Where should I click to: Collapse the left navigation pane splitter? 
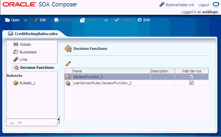click(58, 120)
